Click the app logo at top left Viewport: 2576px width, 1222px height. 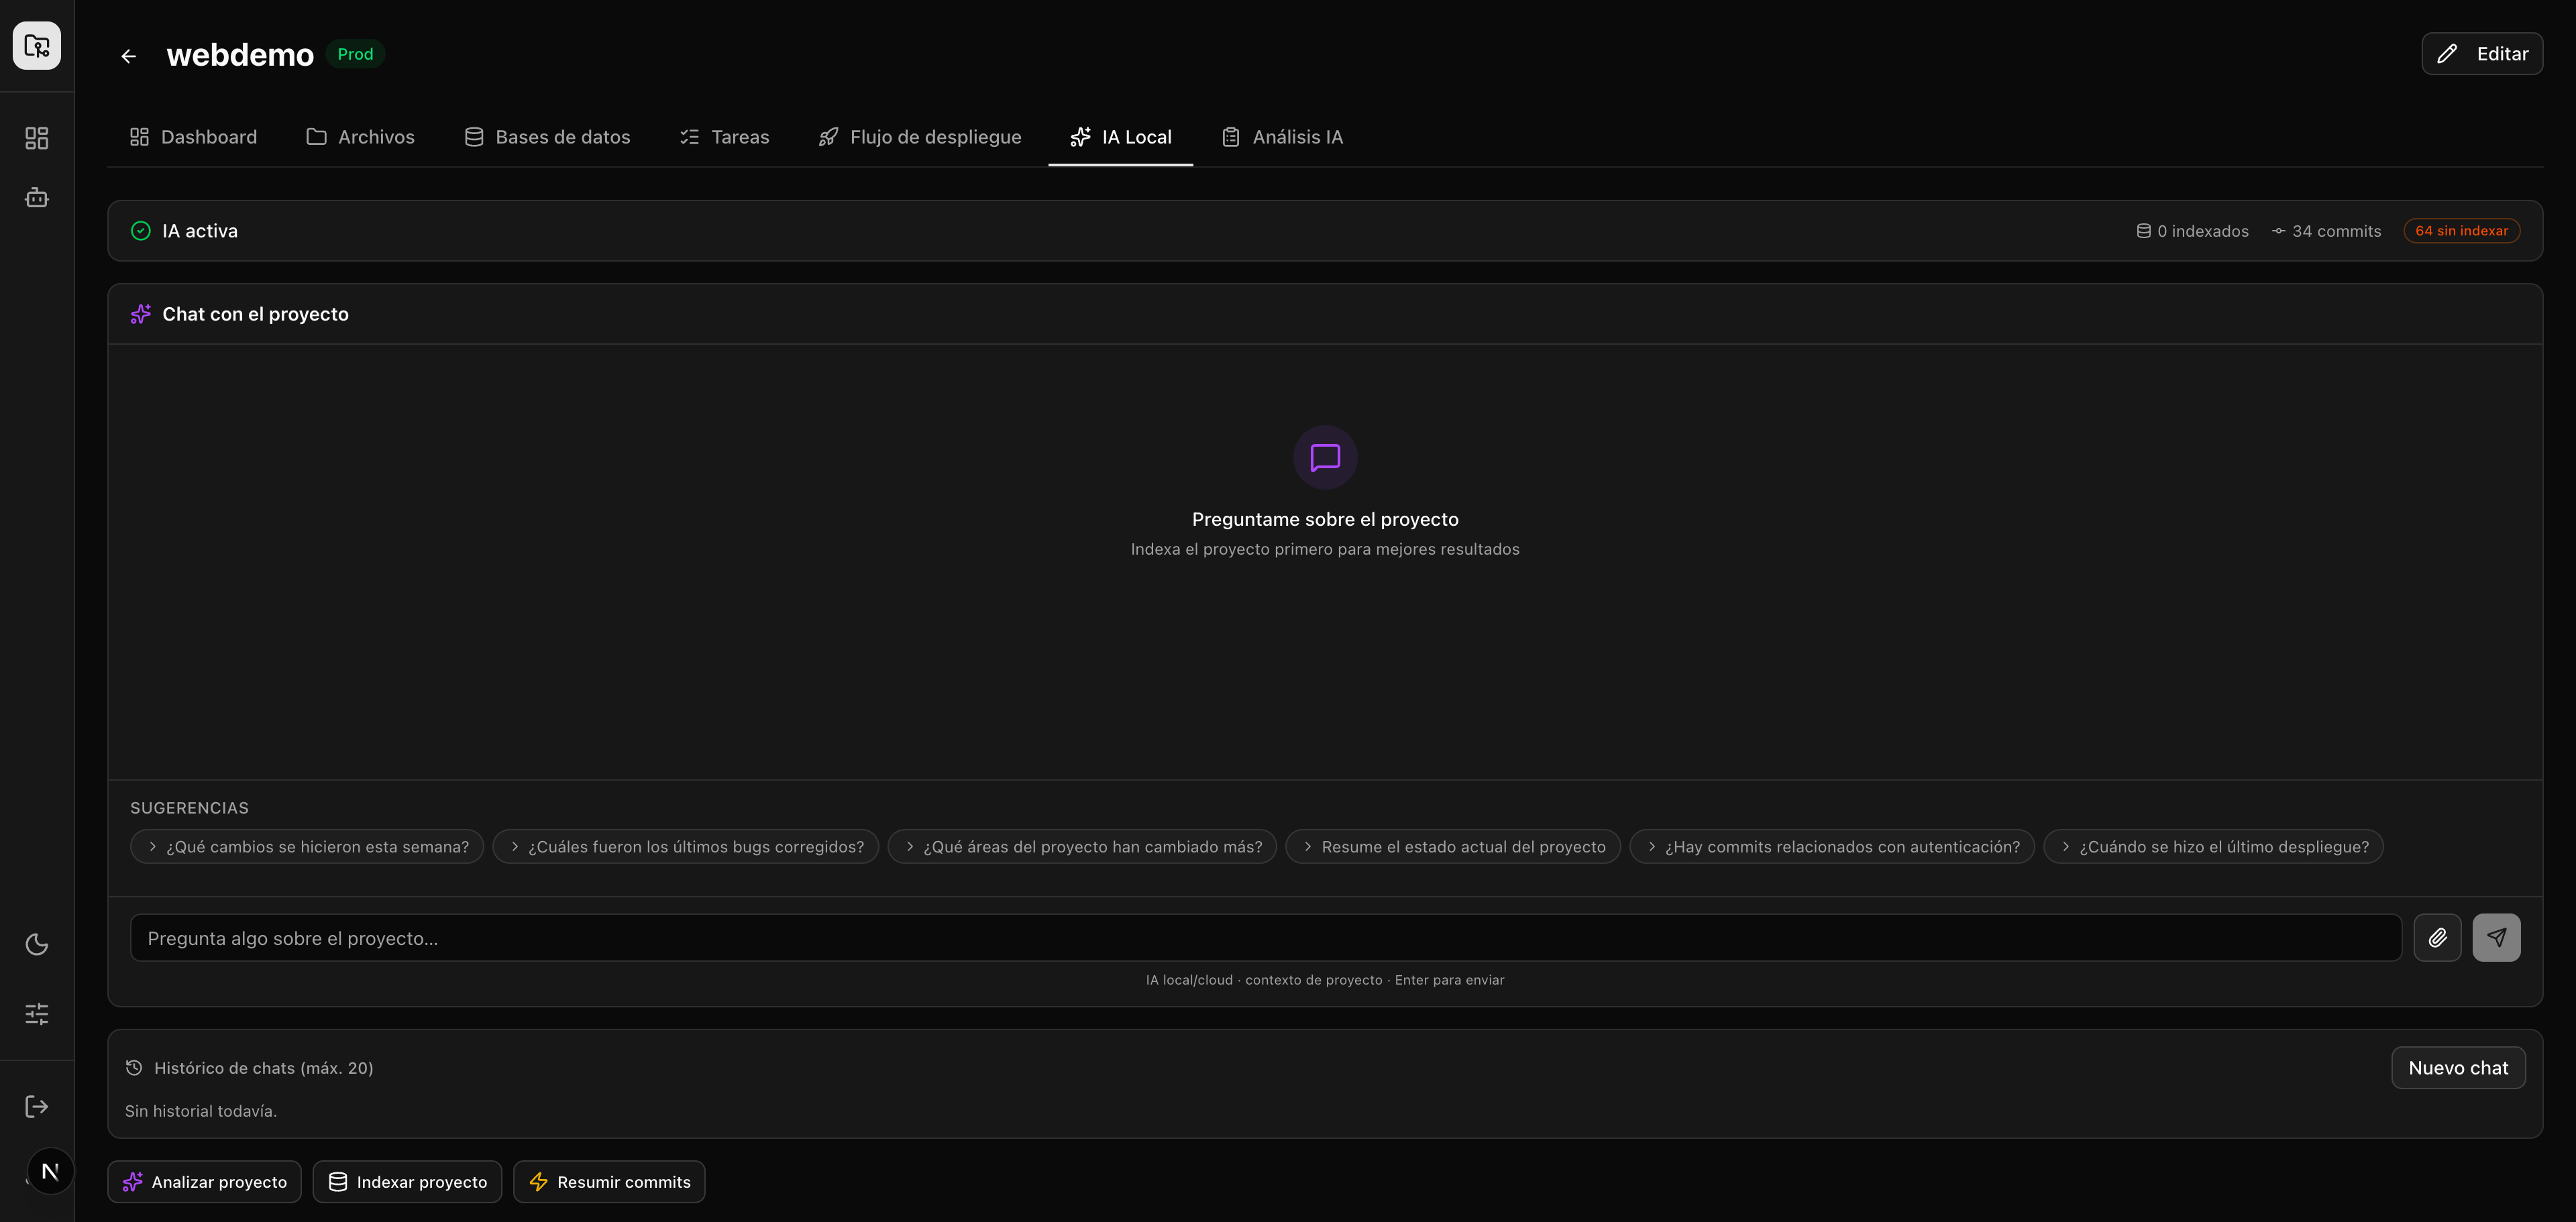point(37,46)
